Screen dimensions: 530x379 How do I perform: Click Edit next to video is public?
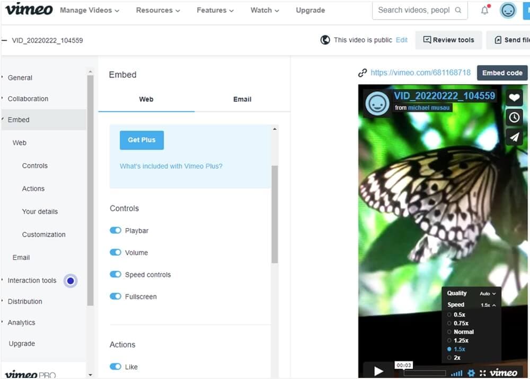coord(402,40)
